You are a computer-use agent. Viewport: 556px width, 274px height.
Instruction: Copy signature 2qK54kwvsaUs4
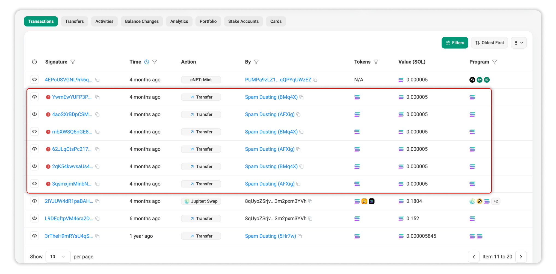pyautogui.click(x=97, y=166)
